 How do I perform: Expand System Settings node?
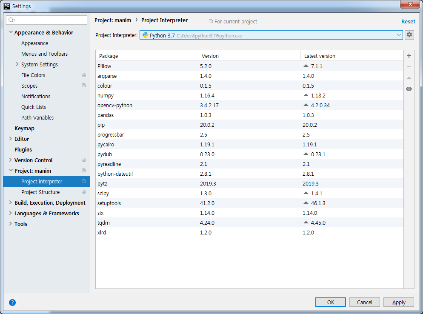pyautogui.click(x=17, y=64)
